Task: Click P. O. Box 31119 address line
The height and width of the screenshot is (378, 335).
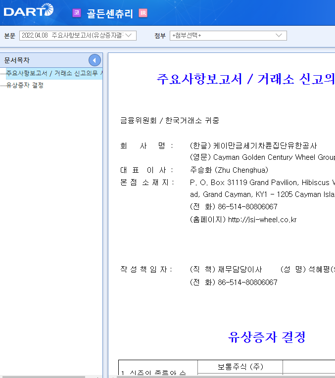Action: click(262, 183)
